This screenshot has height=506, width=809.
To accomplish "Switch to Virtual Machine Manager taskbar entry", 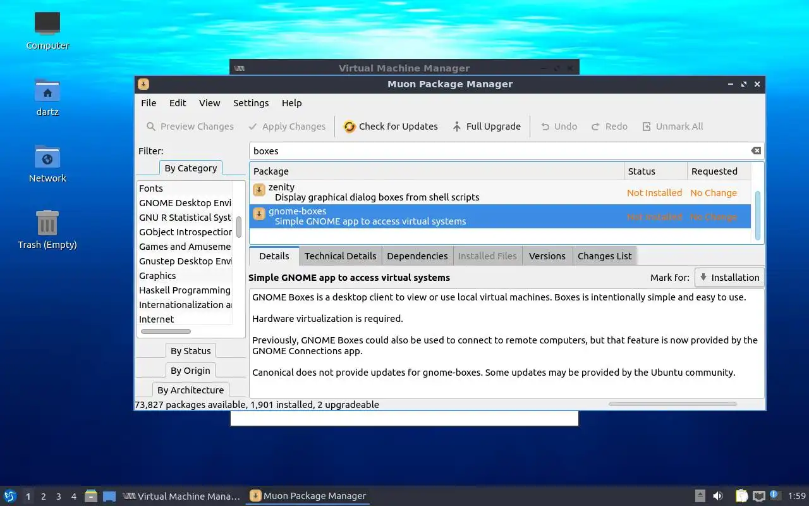I will pyautogui.click(x=181, y=497).
